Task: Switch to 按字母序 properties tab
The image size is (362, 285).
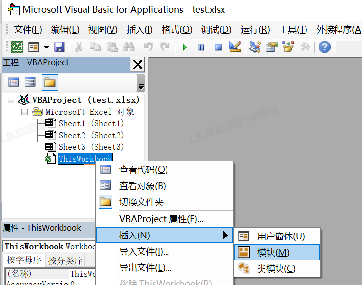Action: click(24, 260)
